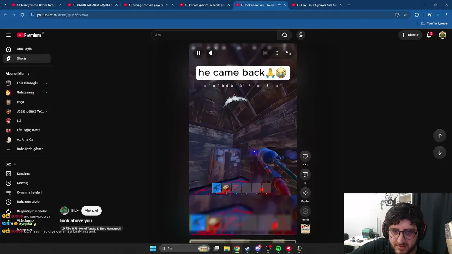This screenshot has height=254, width=452.
Task: Open the Windows Start menu
Action: (x=153, y=248)
